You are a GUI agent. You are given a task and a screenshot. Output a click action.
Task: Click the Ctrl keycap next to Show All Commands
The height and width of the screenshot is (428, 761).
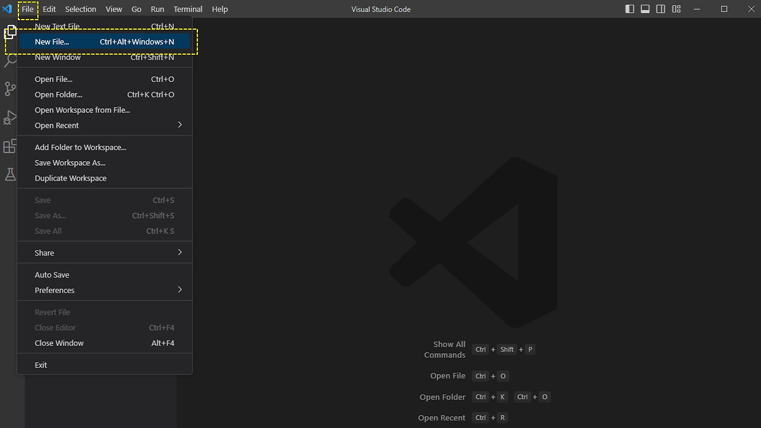pyautogui.click(x=480, y=350)
